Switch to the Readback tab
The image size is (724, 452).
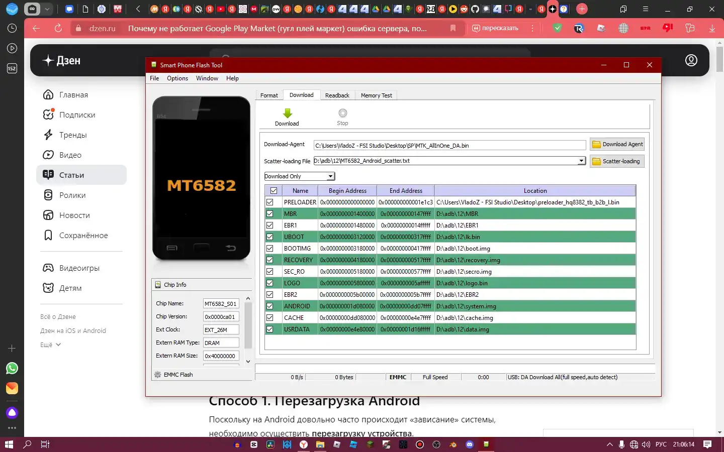pos(337,95)
